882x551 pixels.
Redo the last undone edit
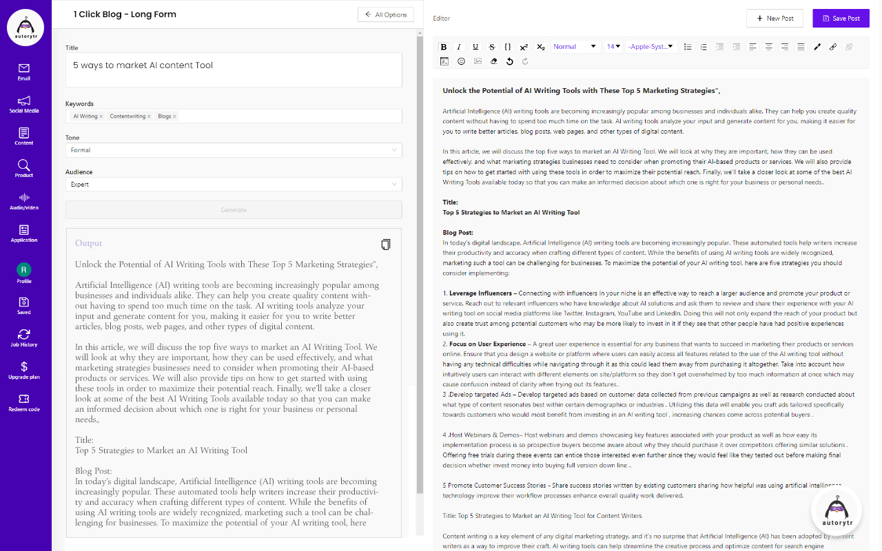[525, 61]
